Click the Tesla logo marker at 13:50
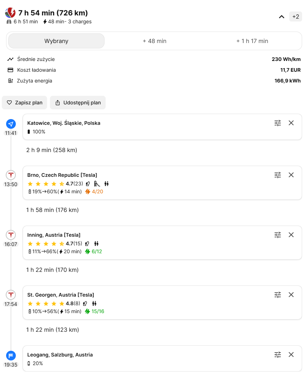Viewport: 305px width, 373px height. click(11, 175)
